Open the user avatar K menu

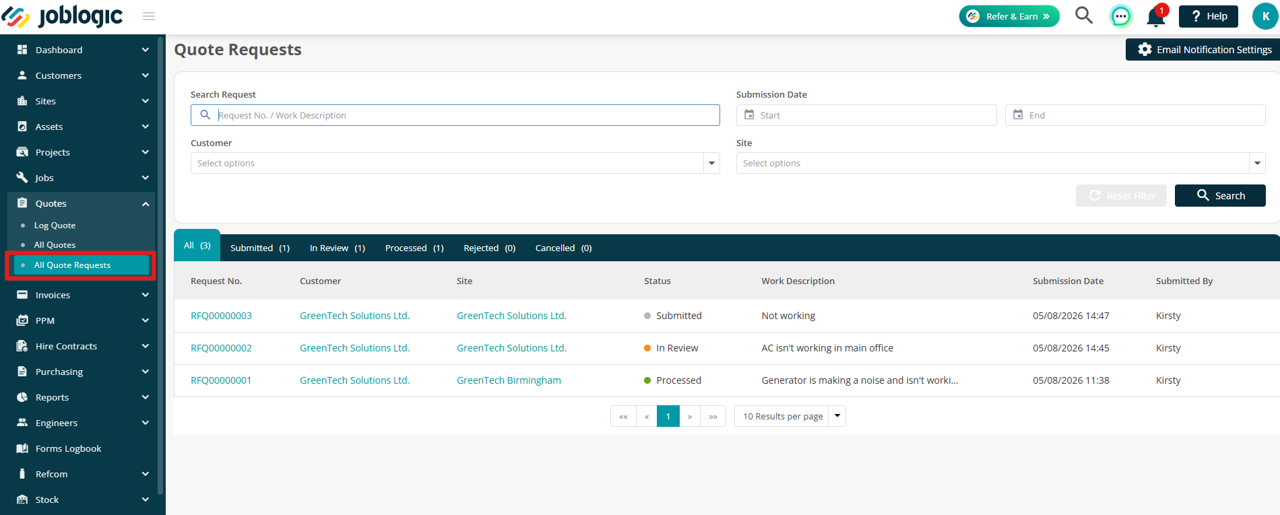pyautogui.click(x=1265, y=16)
